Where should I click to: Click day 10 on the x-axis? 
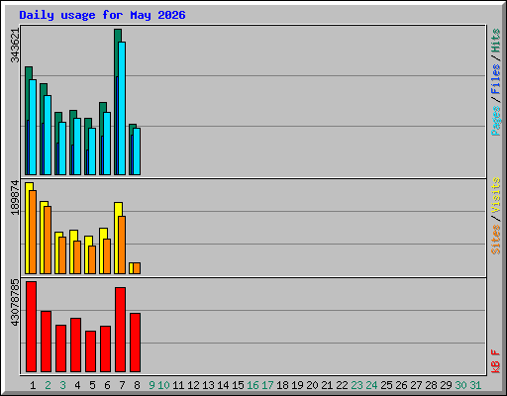pyautogui.click(x=163, y=385)
